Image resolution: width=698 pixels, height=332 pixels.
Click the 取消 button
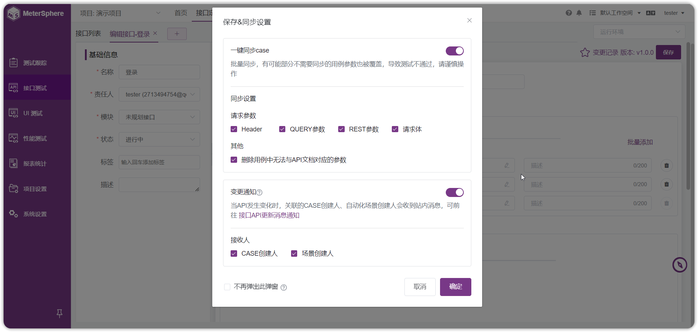pos(420,287)
